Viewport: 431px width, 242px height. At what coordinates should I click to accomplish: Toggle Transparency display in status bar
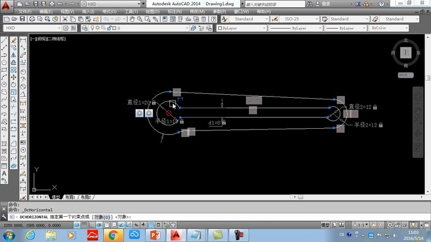click(151, 225)
